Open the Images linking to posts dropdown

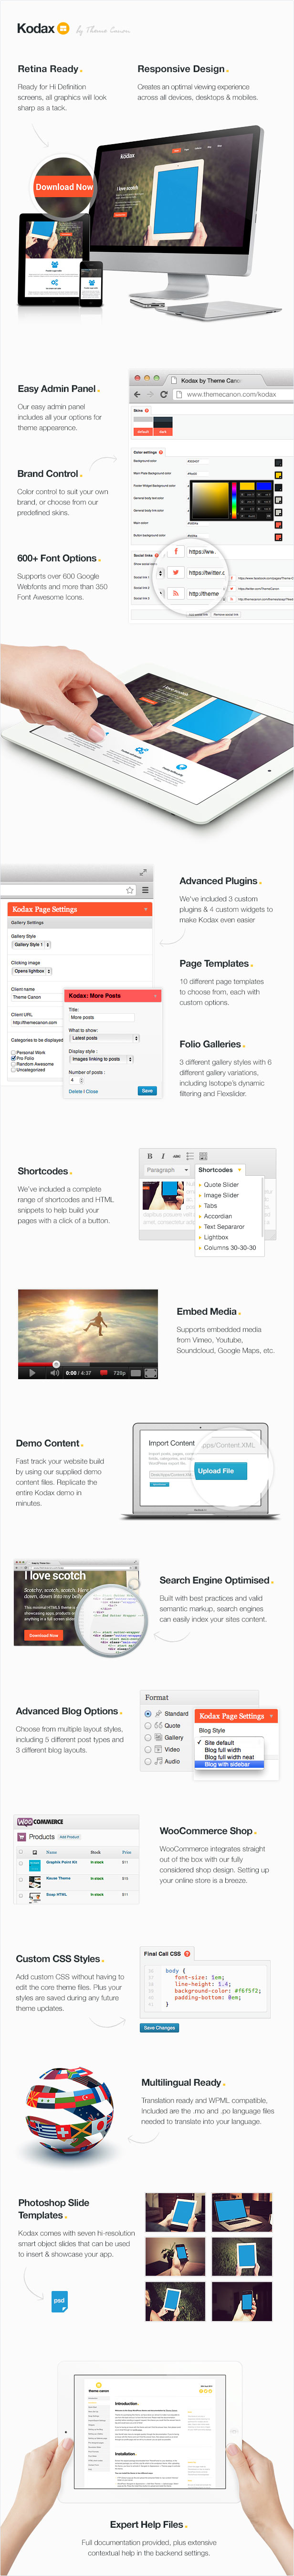pos(100,1059)
